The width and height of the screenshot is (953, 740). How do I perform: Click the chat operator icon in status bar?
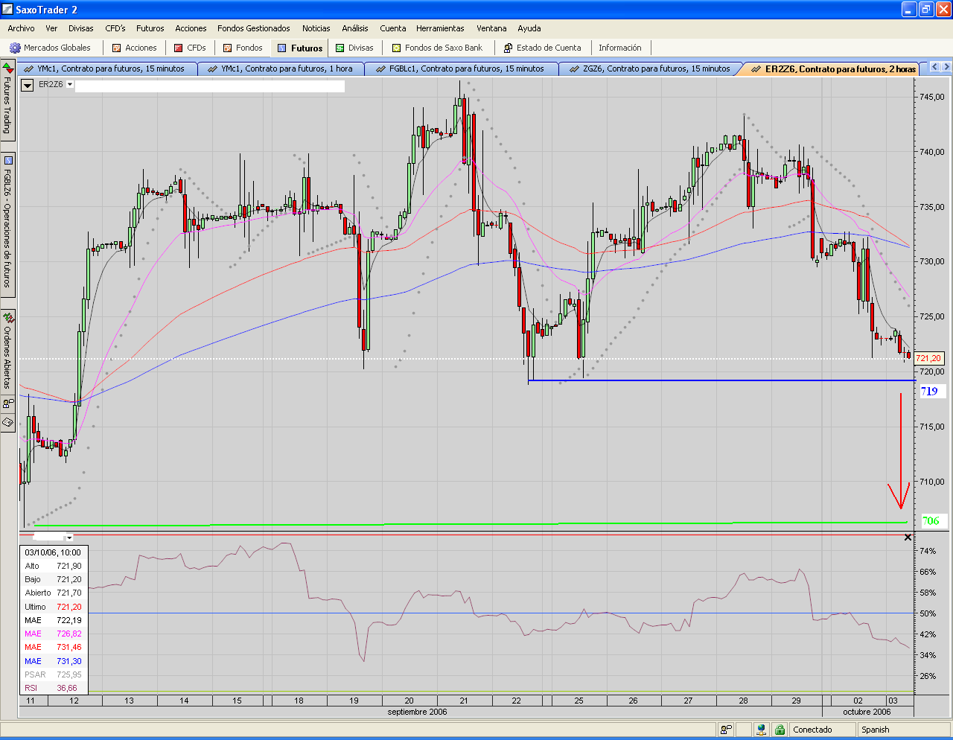pyautogui.click(x=726, y=730)
